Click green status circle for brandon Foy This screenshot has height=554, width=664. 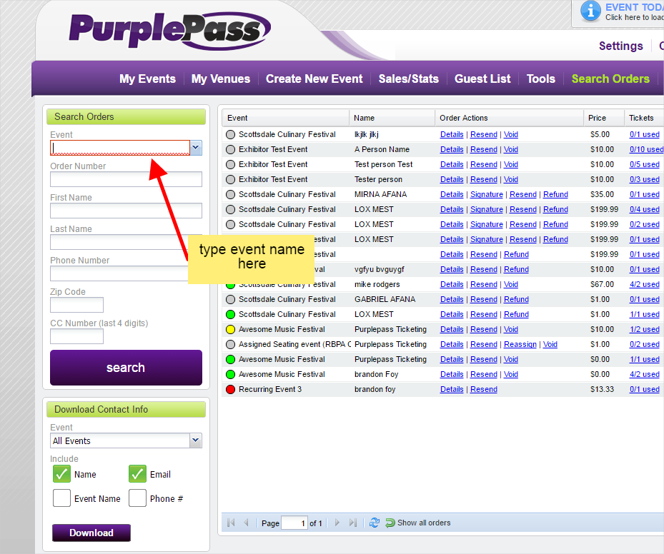click(x=230, y=375)
